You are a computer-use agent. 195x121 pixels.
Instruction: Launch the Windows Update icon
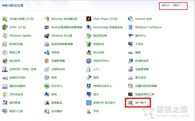(5, 36)
